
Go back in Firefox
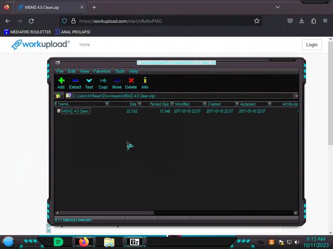(8, 21)
